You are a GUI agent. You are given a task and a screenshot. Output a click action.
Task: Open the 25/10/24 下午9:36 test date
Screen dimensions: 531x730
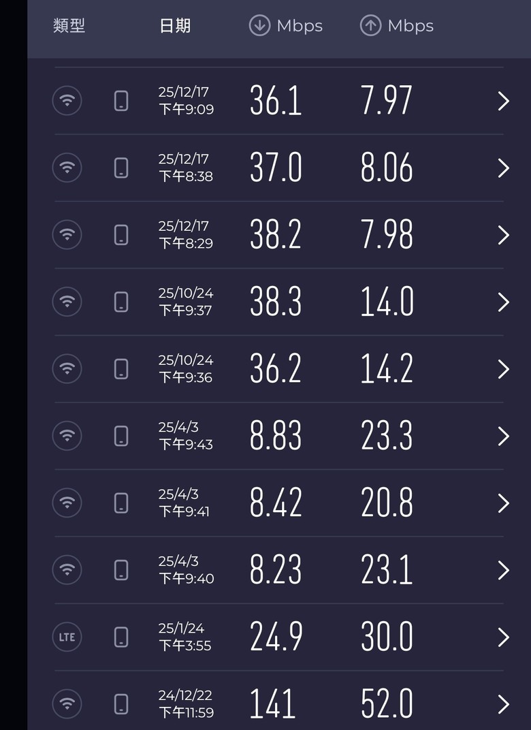tap(186, 368)
